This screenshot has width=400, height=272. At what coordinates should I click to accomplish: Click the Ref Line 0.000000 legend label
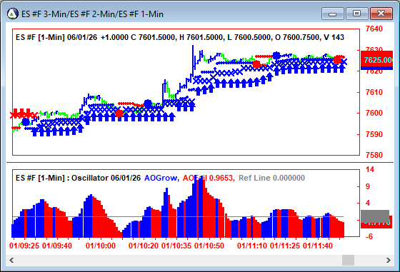[x=271, y=178]
